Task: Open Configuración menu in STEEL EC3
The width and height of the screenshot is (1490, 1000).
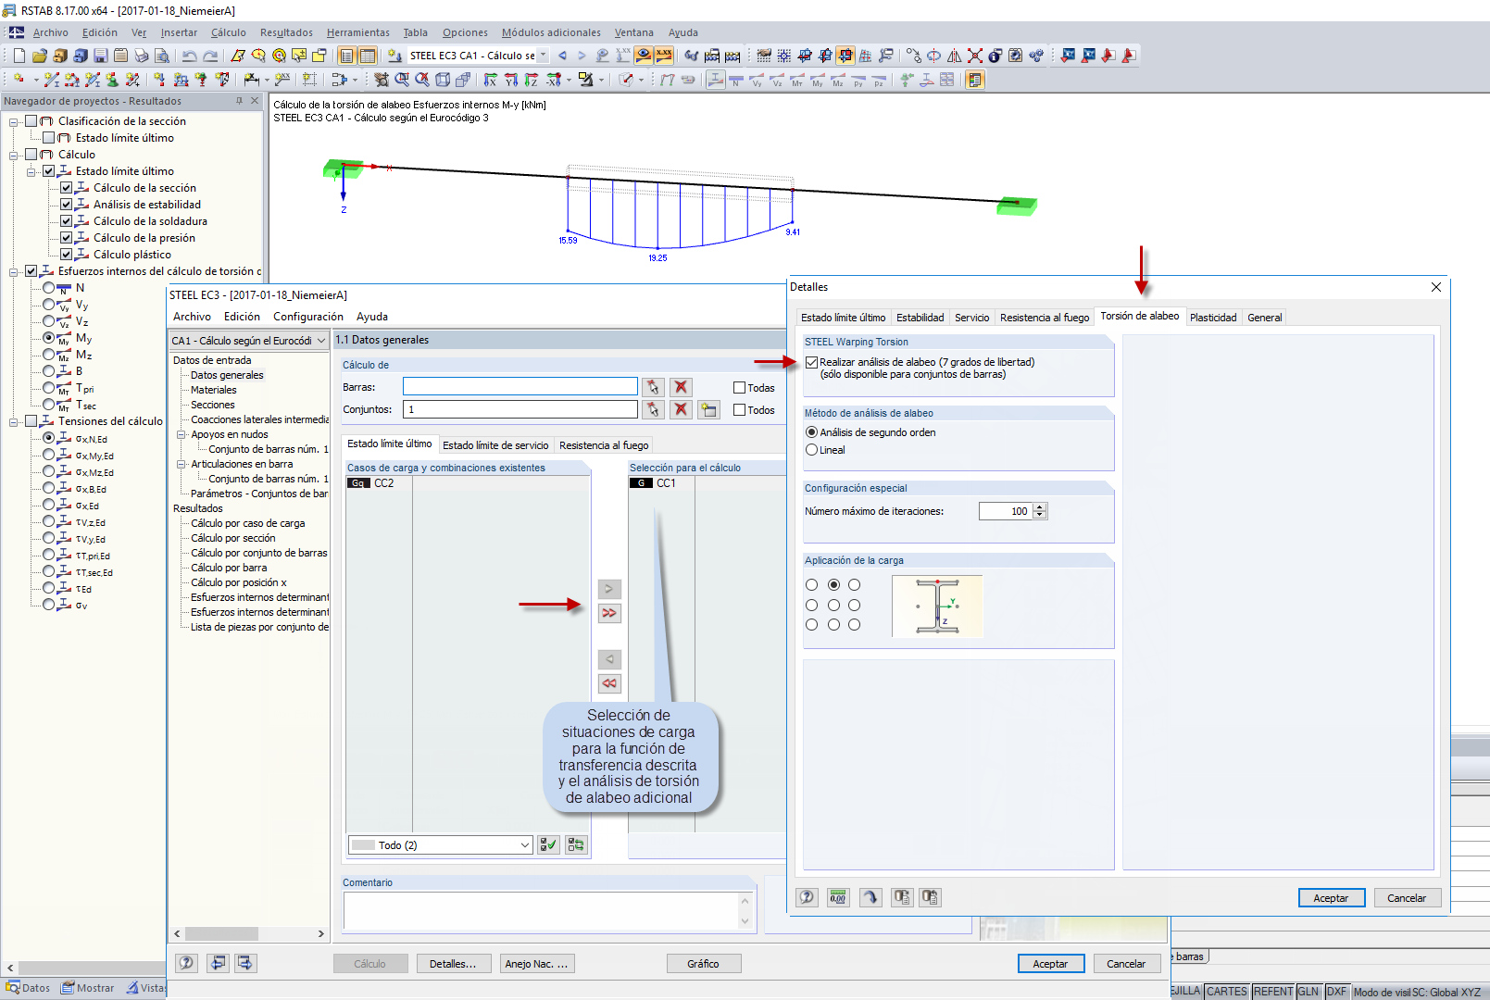Action: [x=308, y=317]
